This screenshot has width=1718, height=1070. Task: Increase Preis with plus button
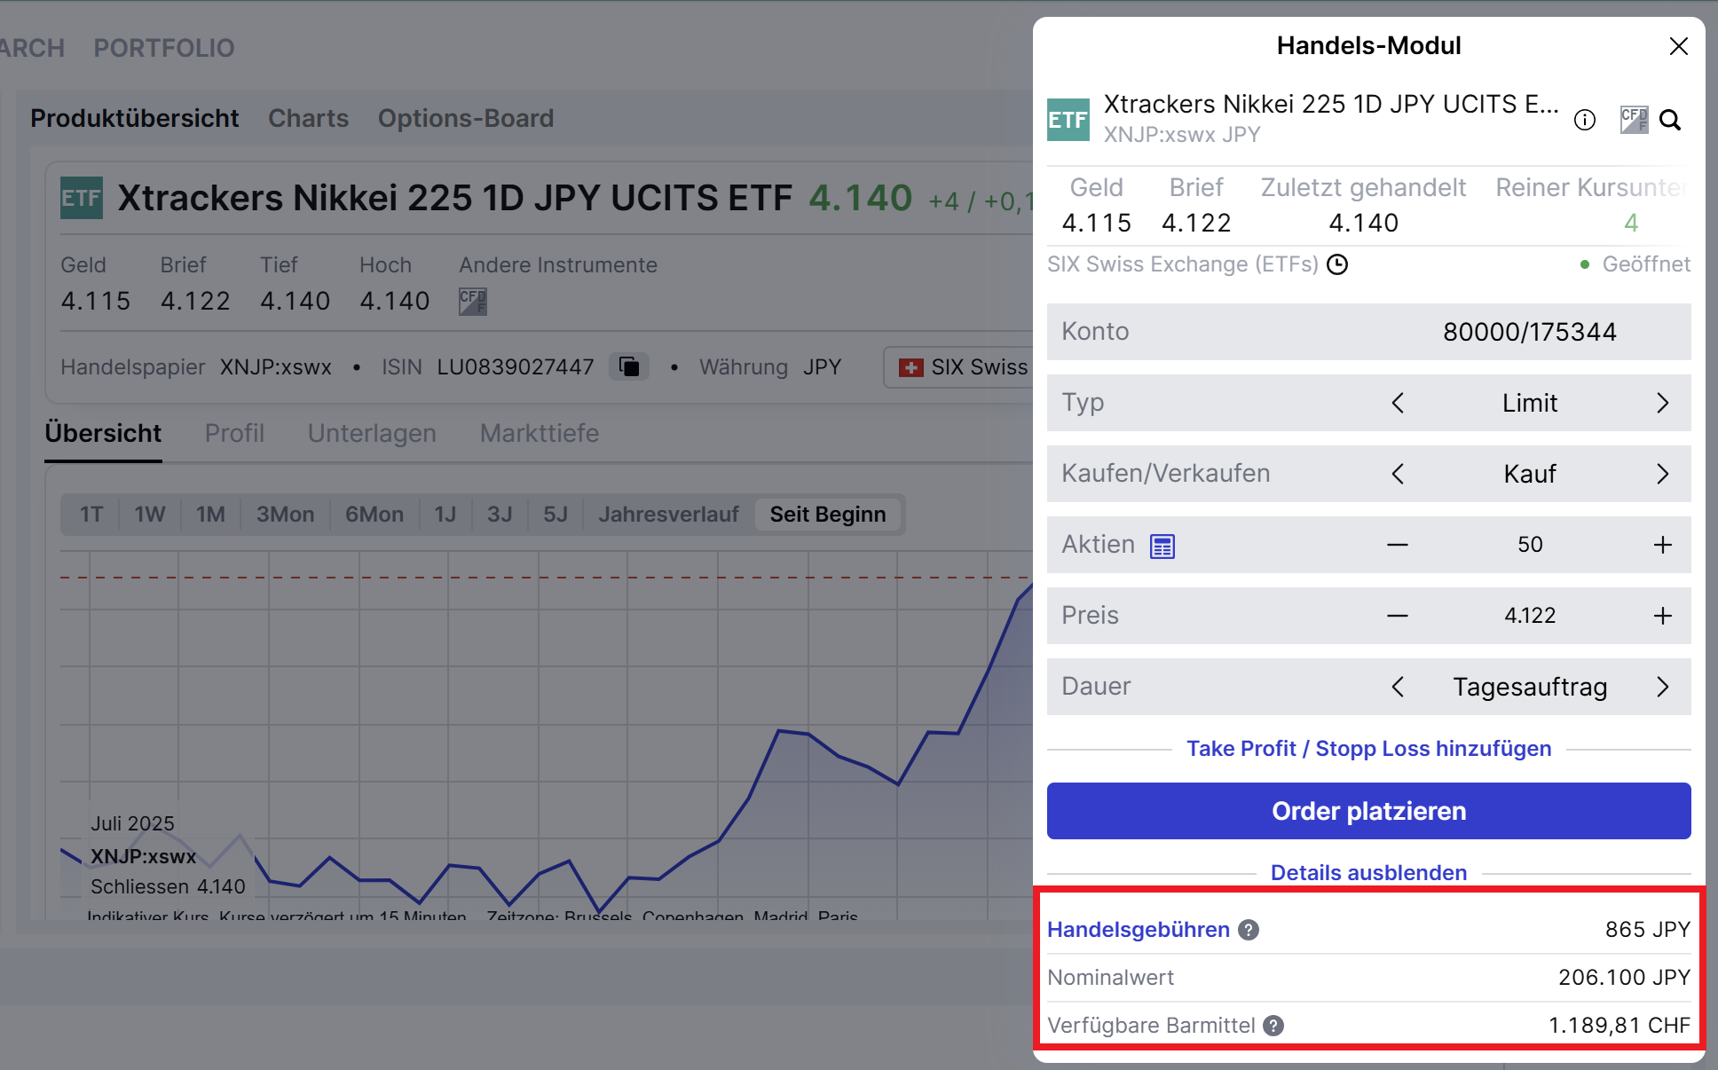coord(1663,616)
